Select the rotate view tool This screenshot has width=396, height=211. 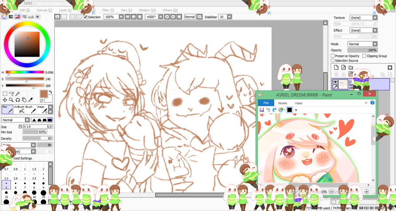coord(18,100)
